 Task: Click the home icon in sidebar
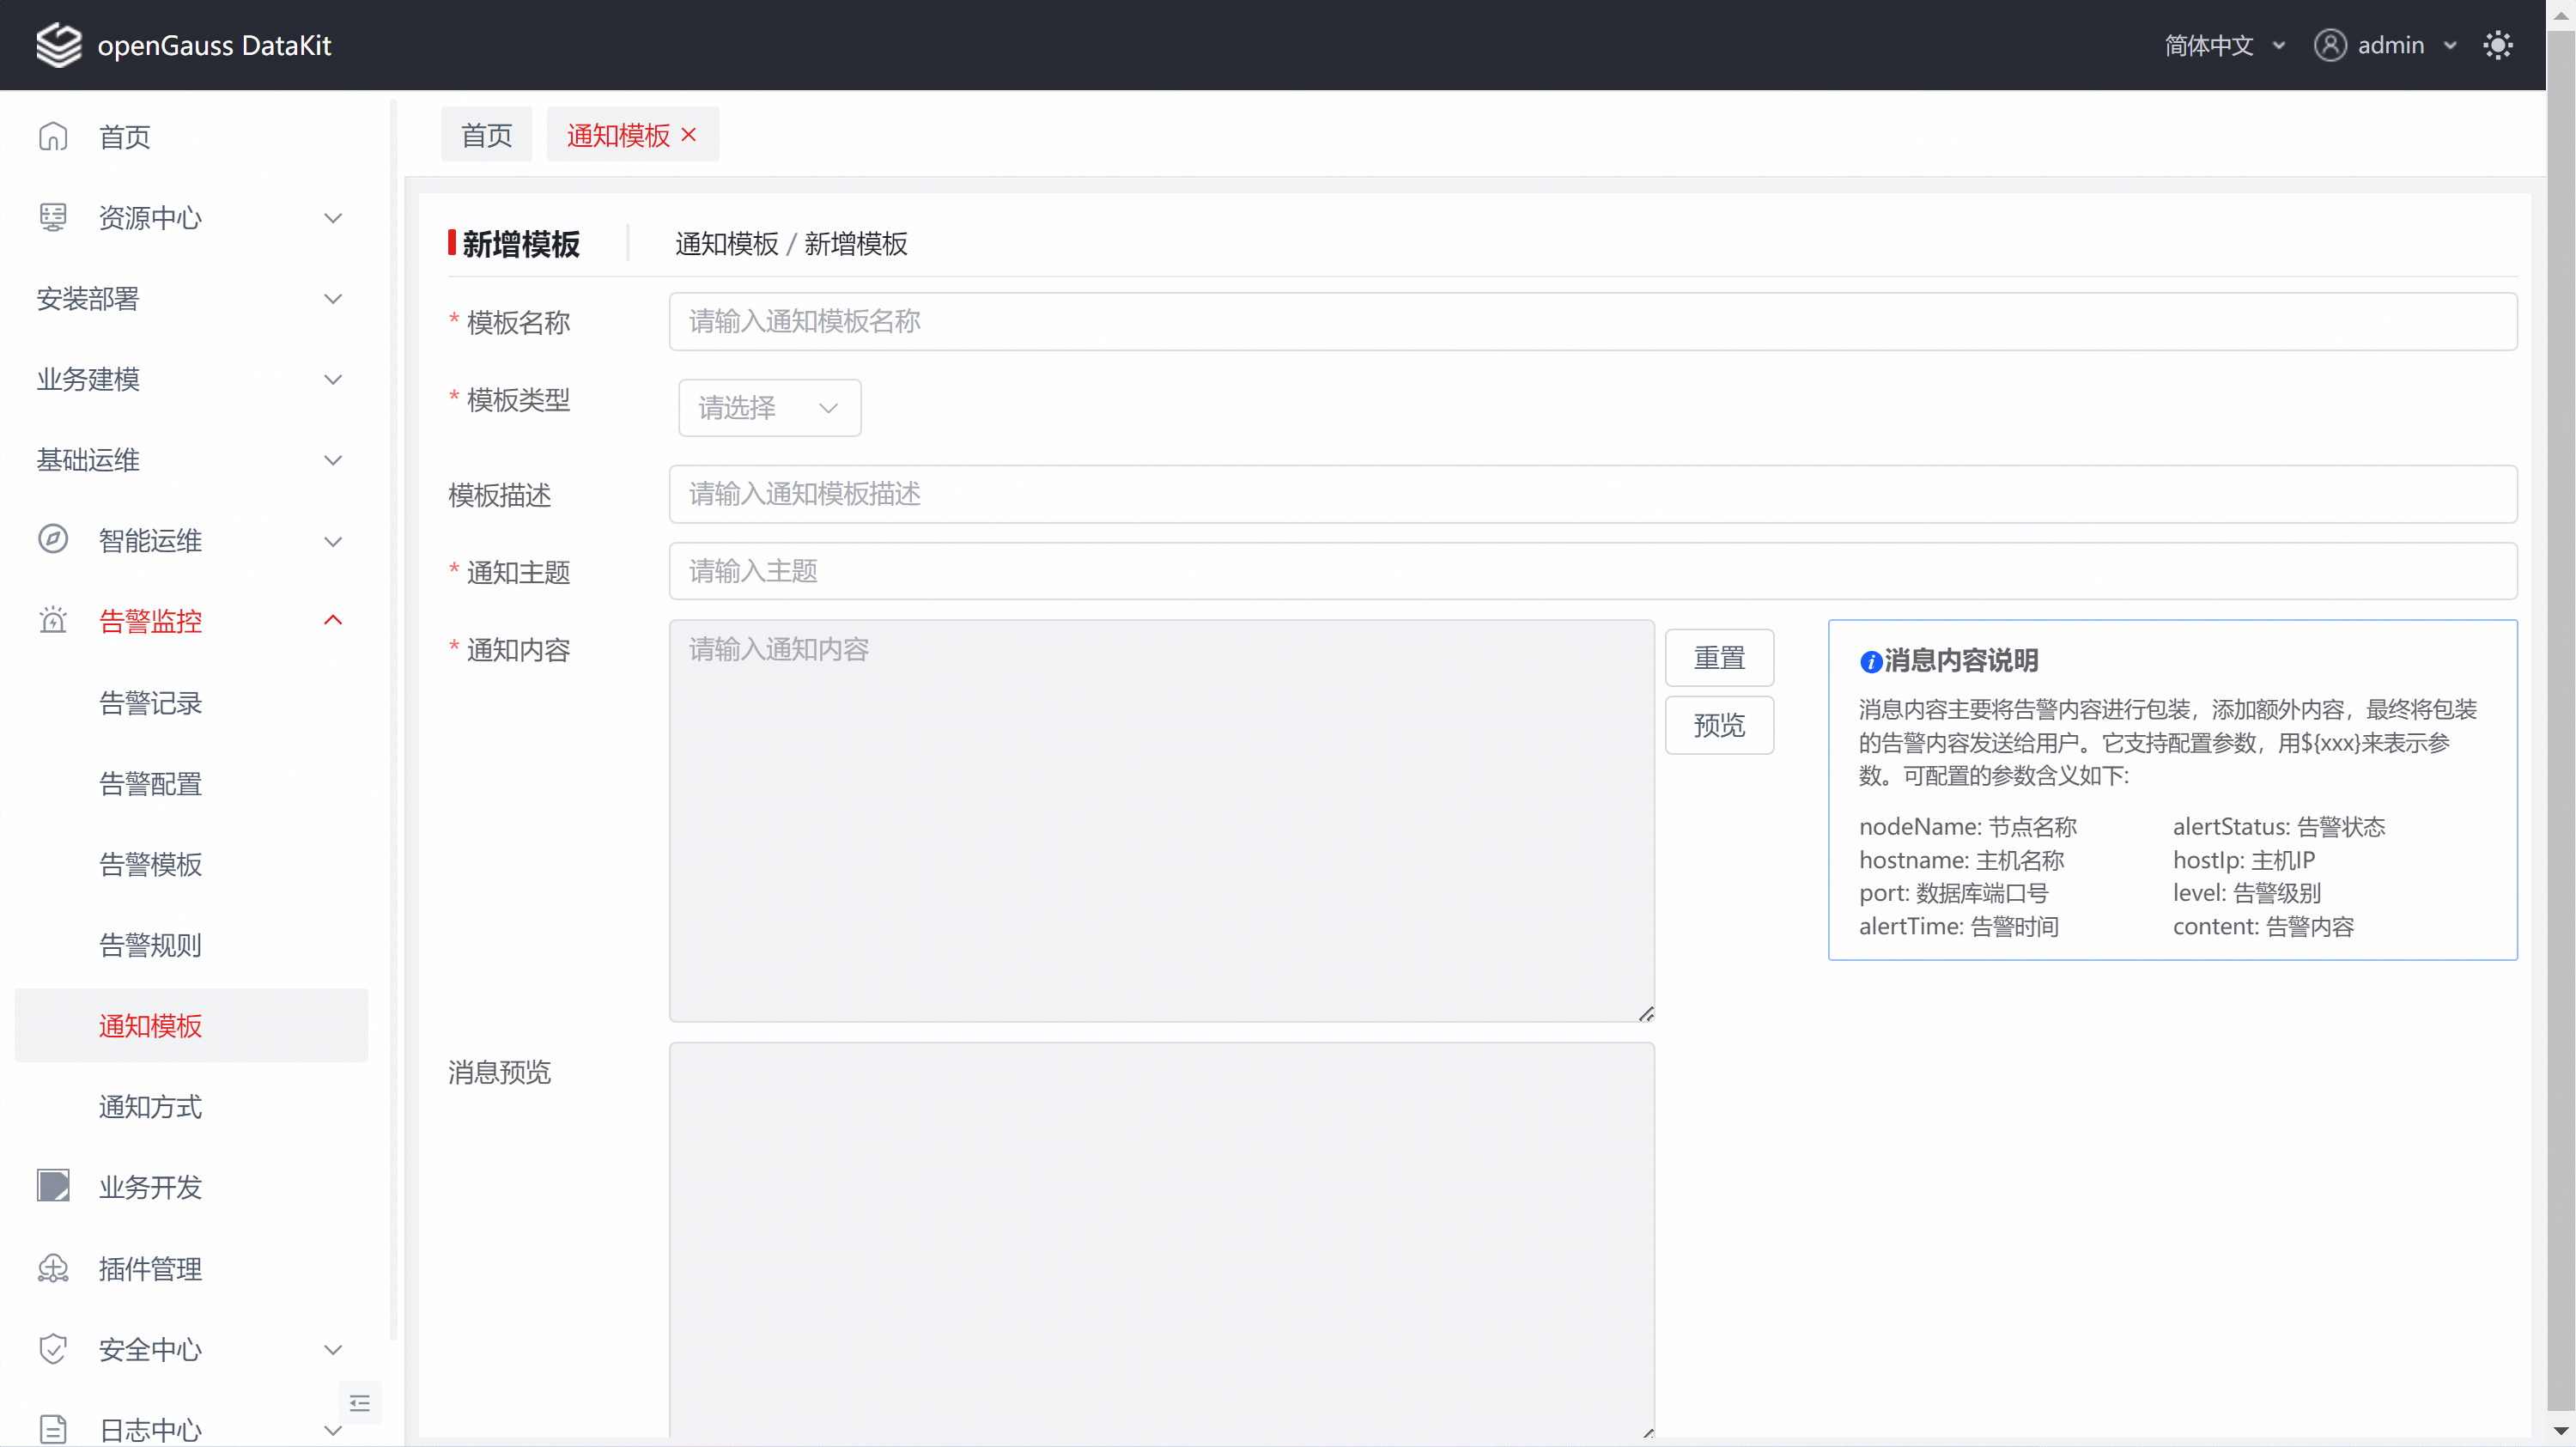coord(53,136)
